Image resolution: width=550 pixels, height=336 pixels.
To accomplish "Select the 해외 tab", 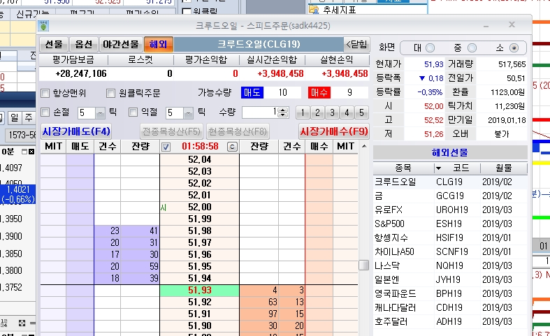I will tap(158, 44).
